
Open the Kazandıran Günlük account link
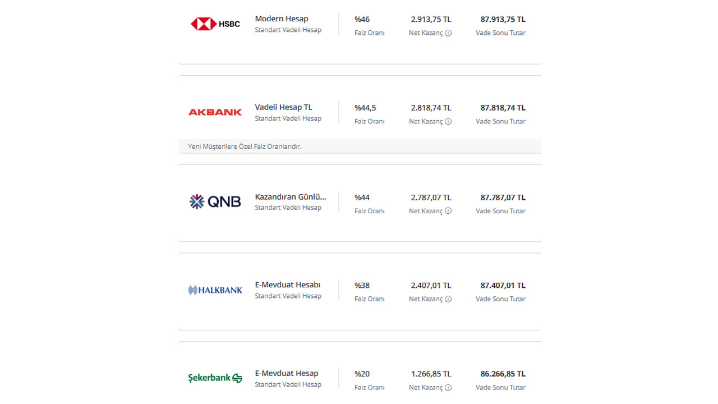click(x=291, y=197)
